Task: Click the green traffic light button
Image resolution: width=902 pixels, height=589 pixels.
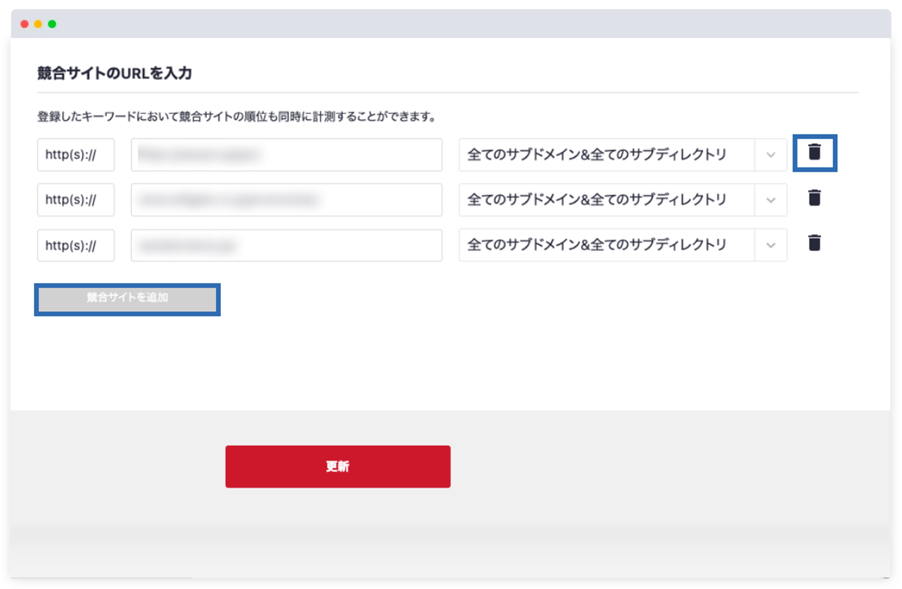Action: [53, 23]
